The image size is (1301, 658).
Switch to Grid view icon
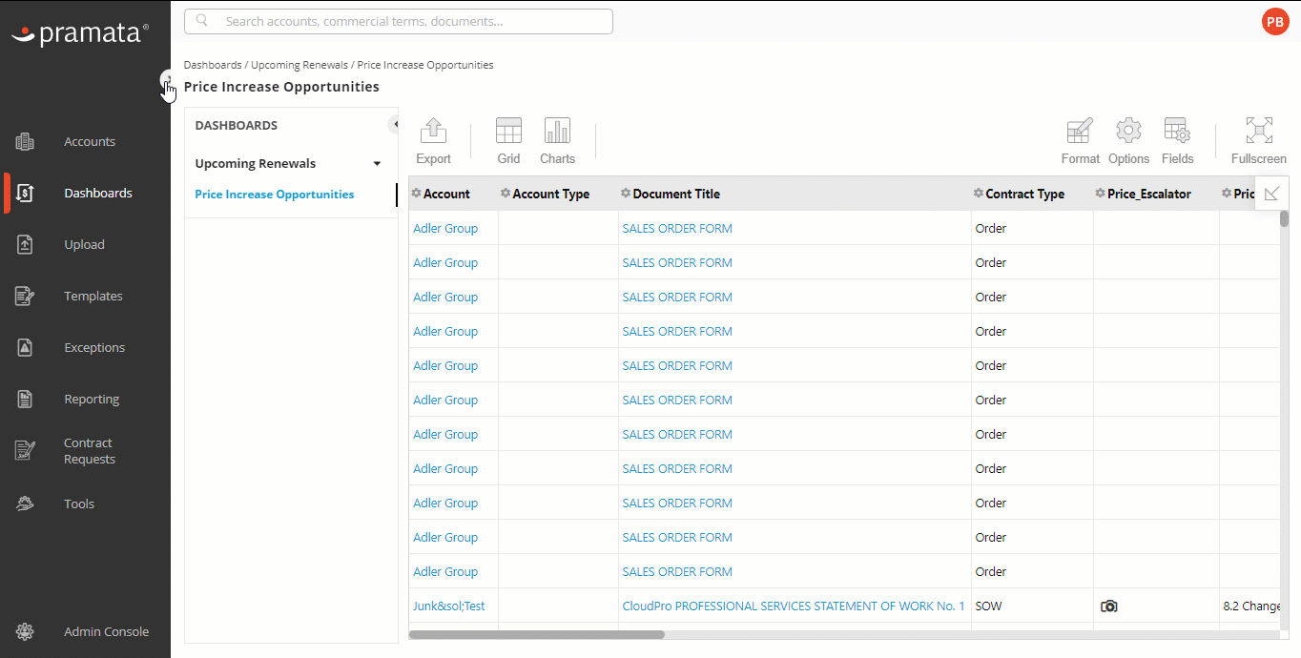(x=508, y=132)
